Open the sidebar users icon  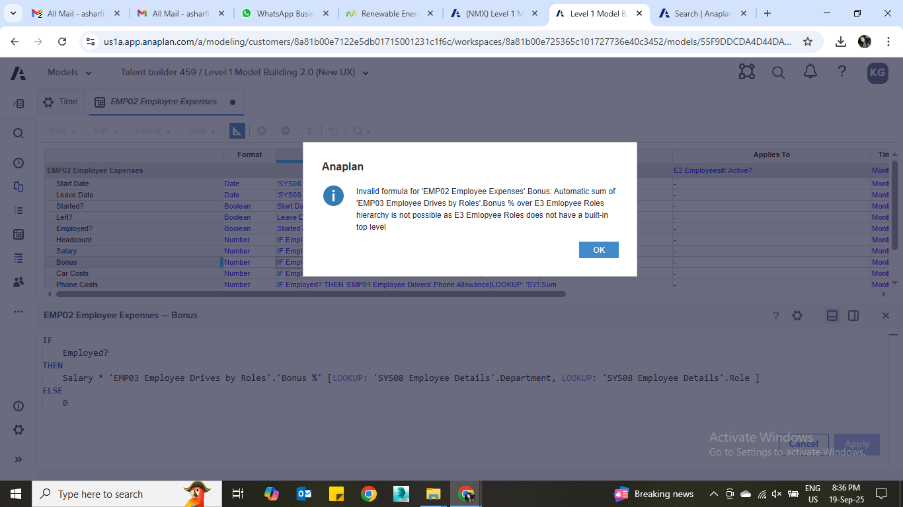click(19, 282)
